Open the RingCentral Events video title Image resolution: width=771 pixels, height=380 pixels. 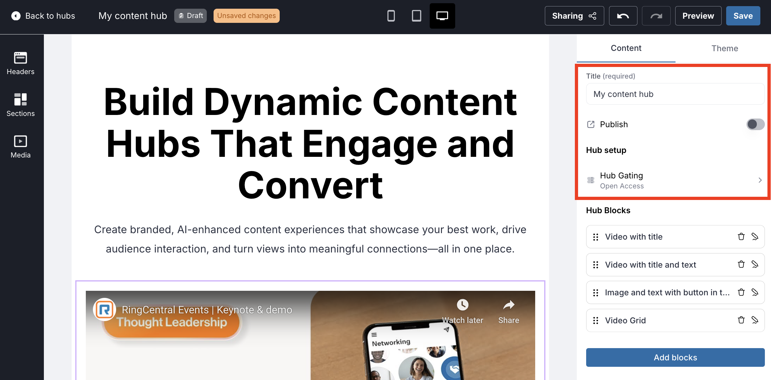click(207, 310)
